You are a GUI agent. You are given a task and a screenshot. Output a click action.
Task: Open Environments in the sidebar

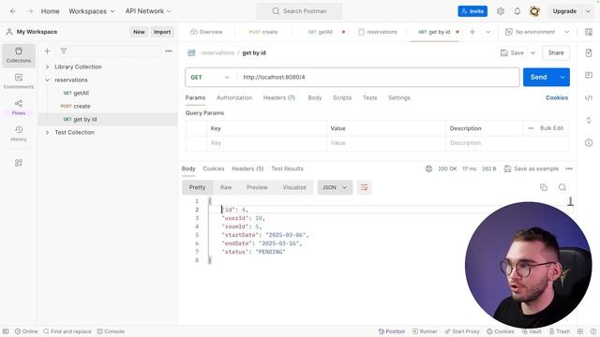pyautogui.click(x=19, y=81)
